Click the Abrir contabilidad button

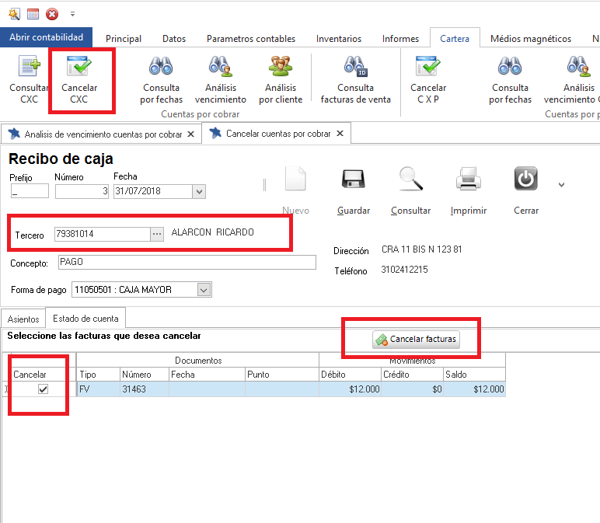[x=47, y=37]
